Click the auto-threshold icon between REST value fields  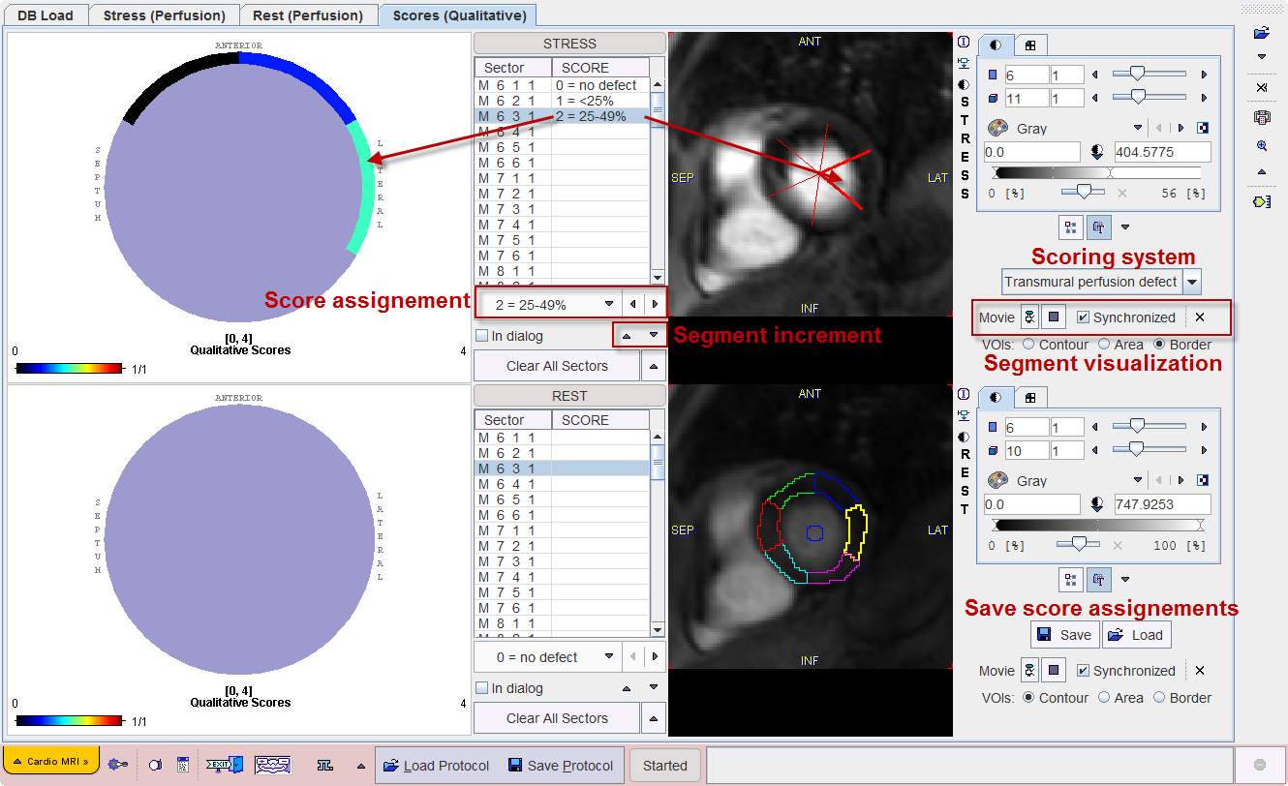(1097, 504)
